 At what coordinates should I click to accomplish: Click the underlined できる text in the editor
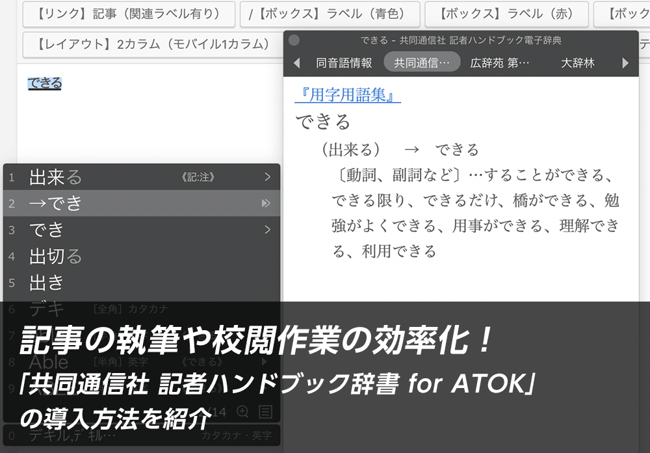[x=45, y=83]
